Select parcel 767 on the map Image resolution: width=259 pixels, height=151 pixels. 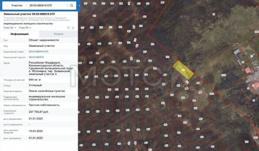[x=145, y=52]
